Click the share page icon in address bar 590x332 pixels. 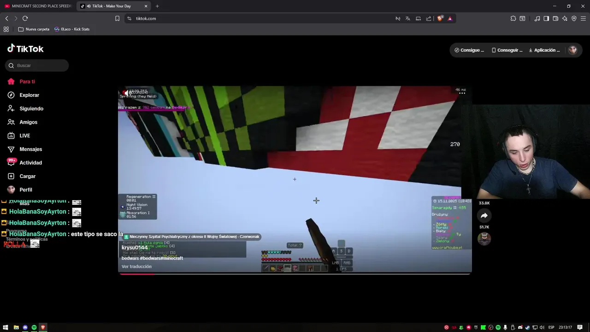click(429, 18)
